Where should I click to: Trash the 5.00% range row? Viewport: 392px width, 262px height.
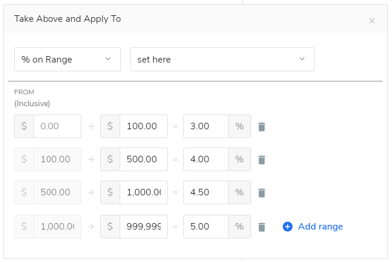point(262,227)
